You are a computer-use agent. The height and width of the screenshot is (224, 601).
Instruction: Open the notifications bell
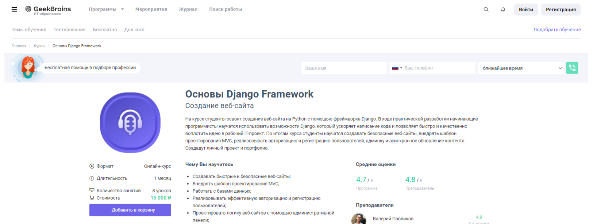pyautogui.click(x=503, y=9)
